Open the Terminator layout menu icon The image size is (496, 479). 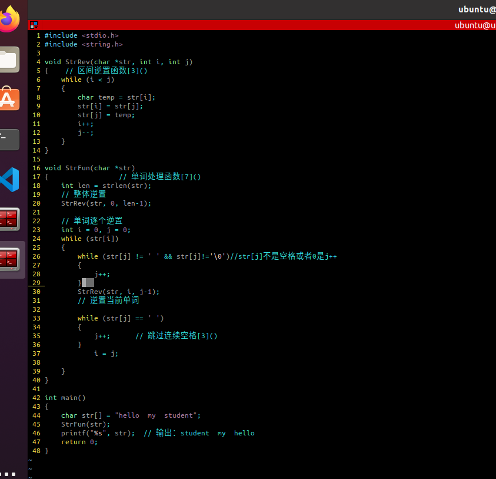(34, 25)
